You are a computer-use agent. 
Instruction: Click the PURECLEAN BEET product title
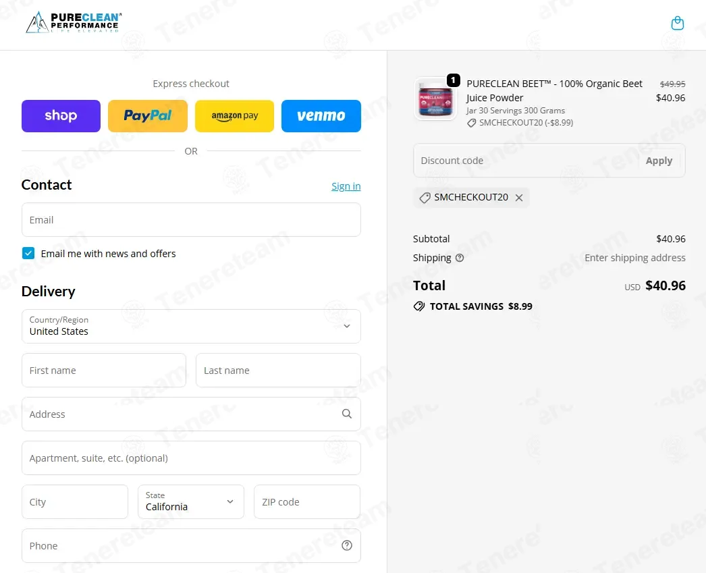point(554,90)
